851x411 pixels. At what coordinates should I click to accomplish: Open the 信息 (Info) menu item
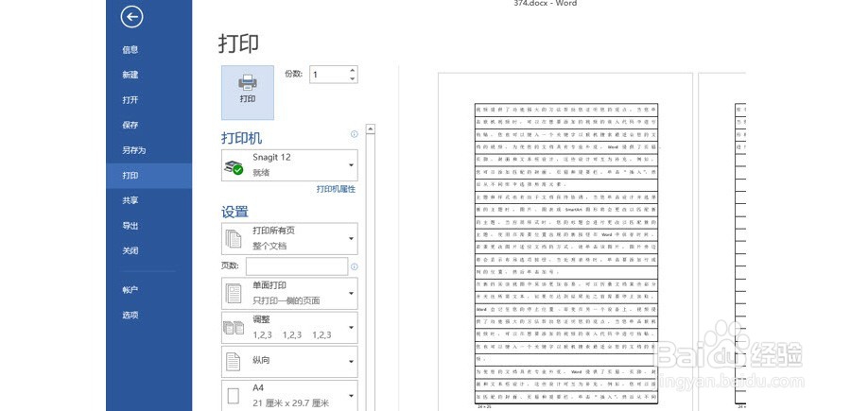point(130,50)
